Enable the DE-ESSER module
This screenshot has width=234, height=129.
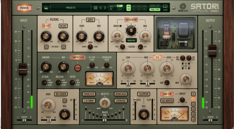61,94
